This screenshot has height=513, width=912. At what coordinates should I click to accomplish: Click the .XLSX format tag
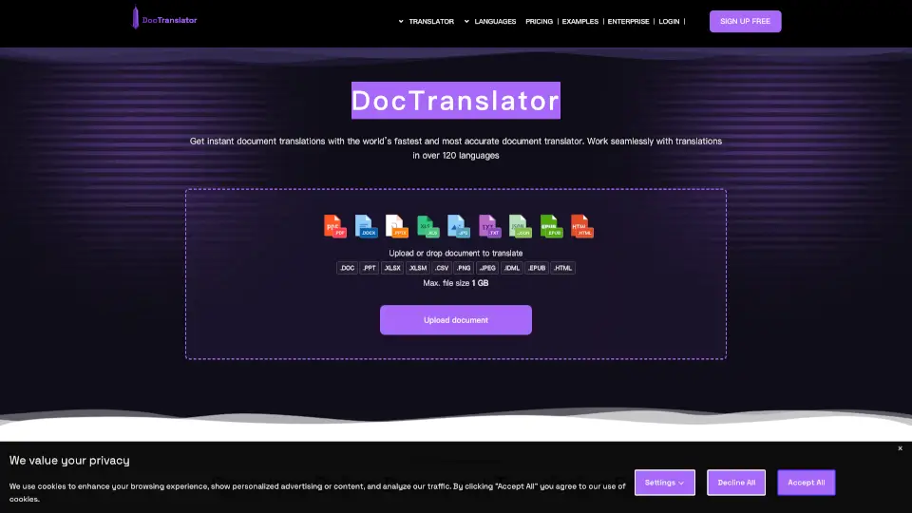tap(392, 268)
